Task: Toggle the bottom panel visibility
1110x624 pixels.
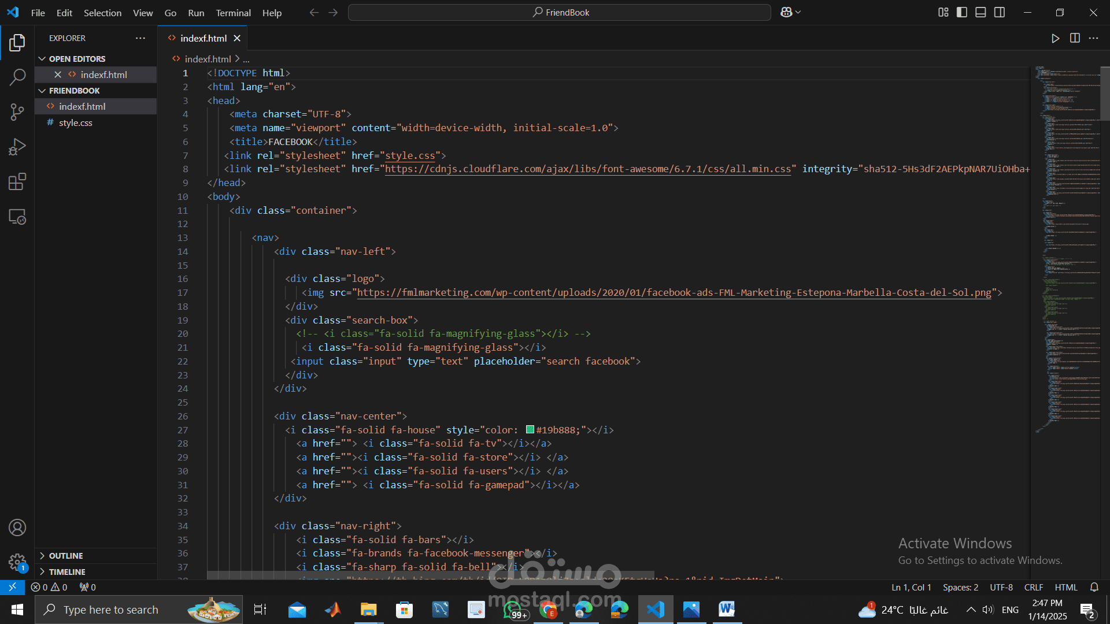Action: pyautogui.click(x=980, y=12)
